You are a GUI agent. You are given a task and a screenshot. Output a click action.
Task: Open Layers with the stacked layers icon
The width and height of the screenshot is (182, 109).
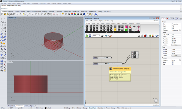pos(72,14)
